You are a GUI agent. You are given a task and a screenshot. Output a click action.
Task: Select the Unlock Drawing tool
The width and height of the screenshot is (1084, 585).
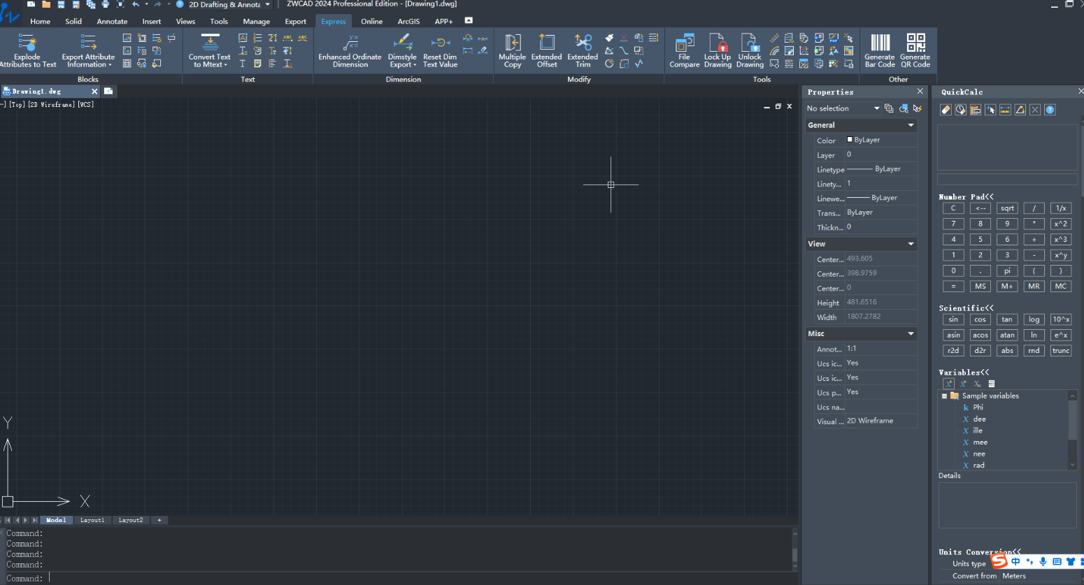[749, 50]
